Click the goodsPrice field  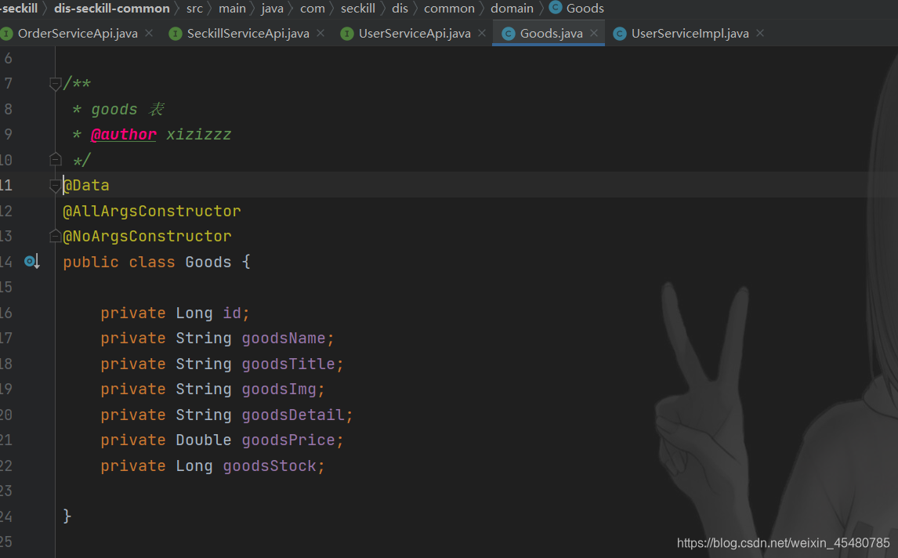[288, 440]
